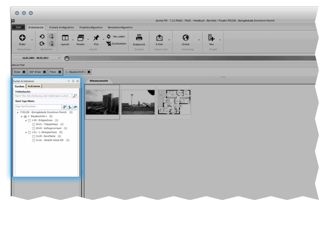The image size is (335, 231).
Task: Remove the 1 - Bauabschnitt 1 filter
Action: point(89,72)
